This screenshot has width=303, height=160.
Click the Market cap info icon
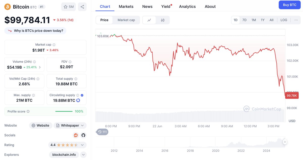(x=54, y=45)
